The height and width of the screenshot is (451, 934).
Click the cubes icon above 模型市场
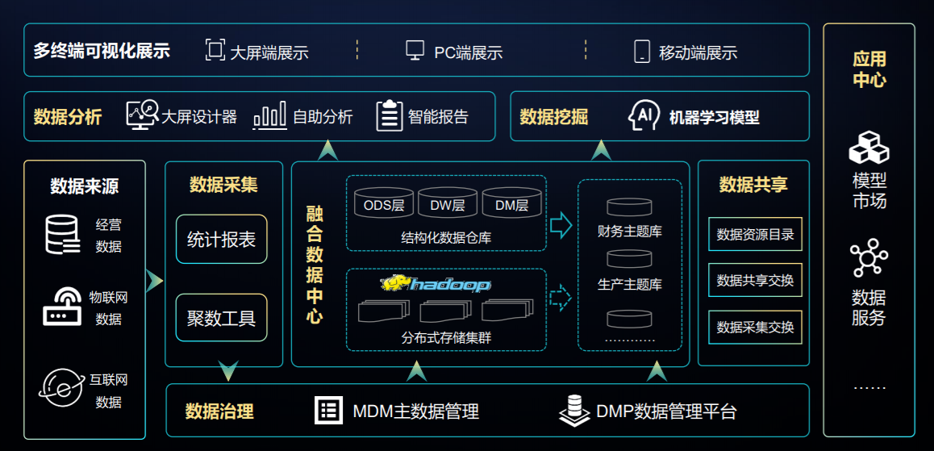click(869, 147)
